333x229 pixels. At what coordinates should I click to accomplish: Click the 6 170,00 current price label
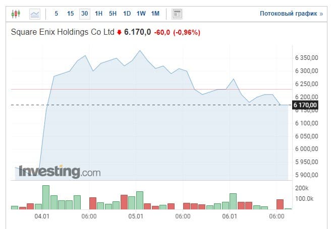click(x=306, y=105)
